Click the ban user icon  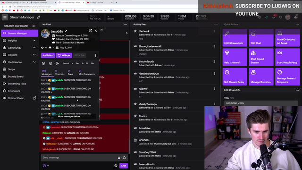(43, 63)
